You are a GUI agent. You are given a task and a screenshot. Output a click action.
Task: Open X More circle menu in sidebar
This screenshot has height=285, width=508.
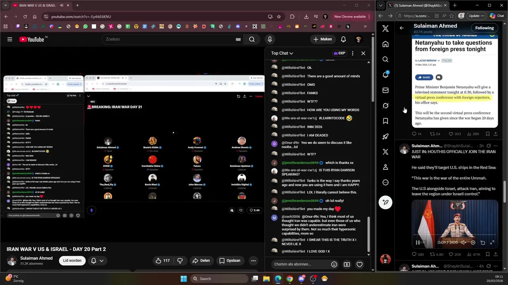[x=385, y=182]
